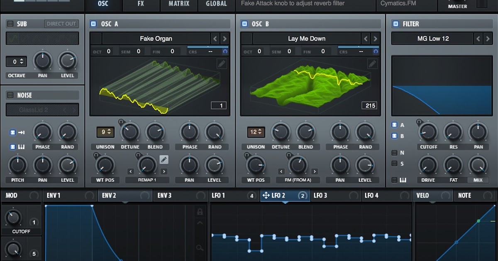Click the lock icon in envelope graph
This screenshot has height=261, width=498.
click(x=200, y=212)
